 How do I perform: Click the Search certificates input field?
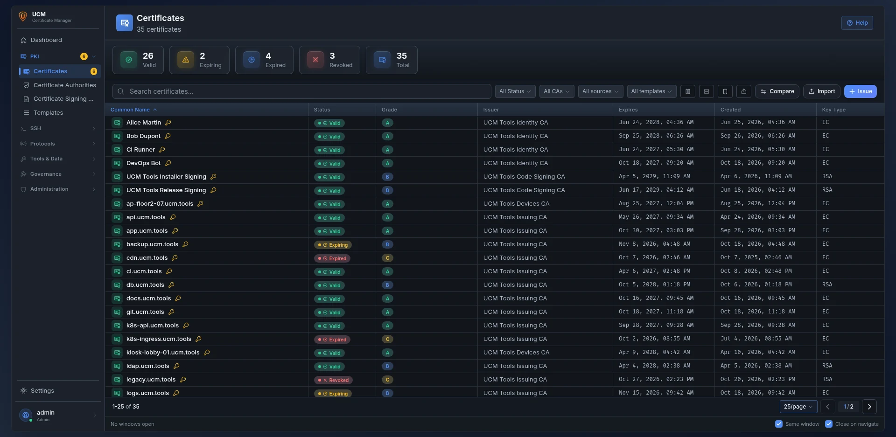point(301,91)
